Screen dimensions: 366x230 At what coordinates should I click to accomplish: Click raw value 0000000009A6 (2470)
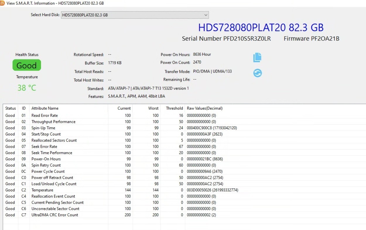205,171
